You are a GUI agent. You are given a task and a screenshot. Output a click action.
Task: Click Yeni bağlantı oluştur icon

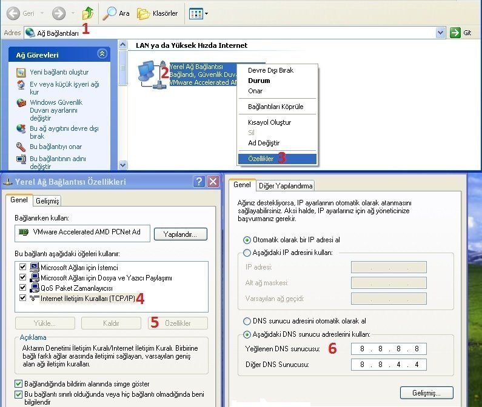tap(21, 73)
